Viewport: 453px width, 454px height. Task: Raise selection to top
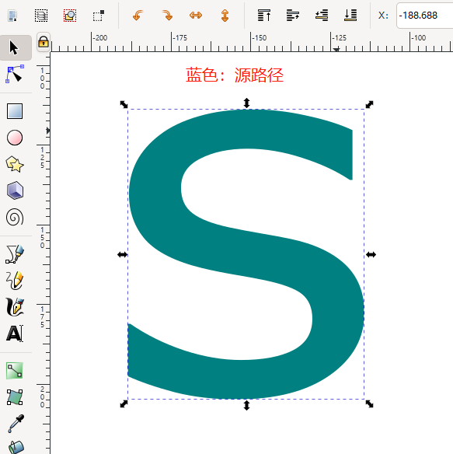pos(264,16)
